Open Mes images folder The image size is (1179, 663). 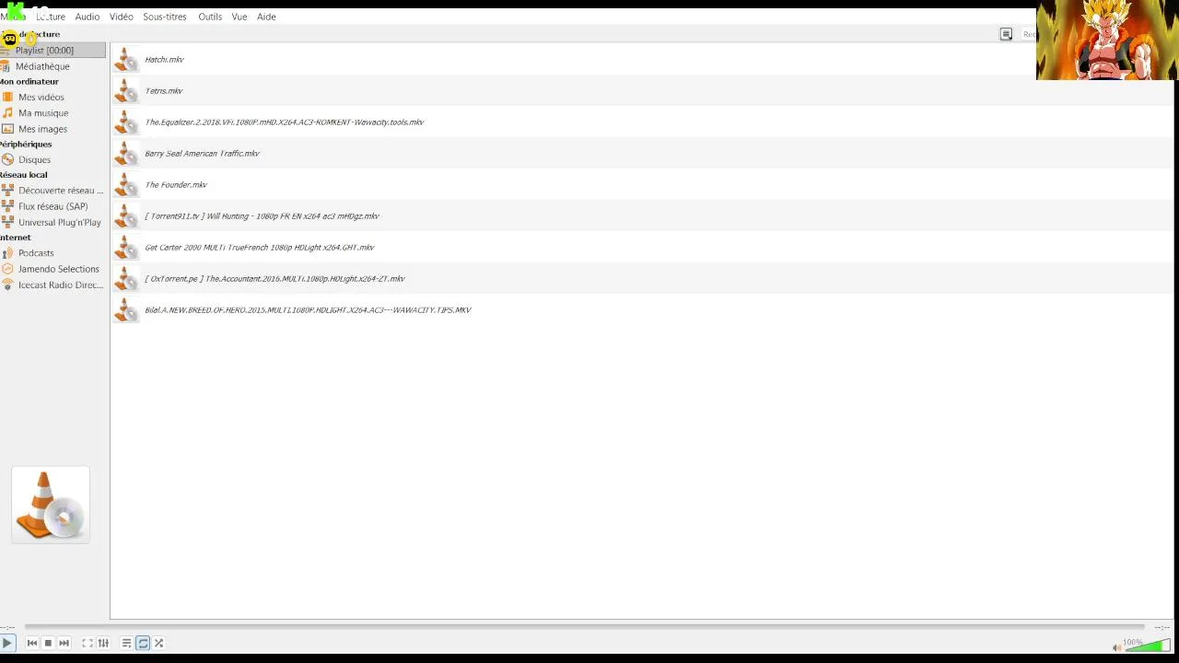point(42,129)
